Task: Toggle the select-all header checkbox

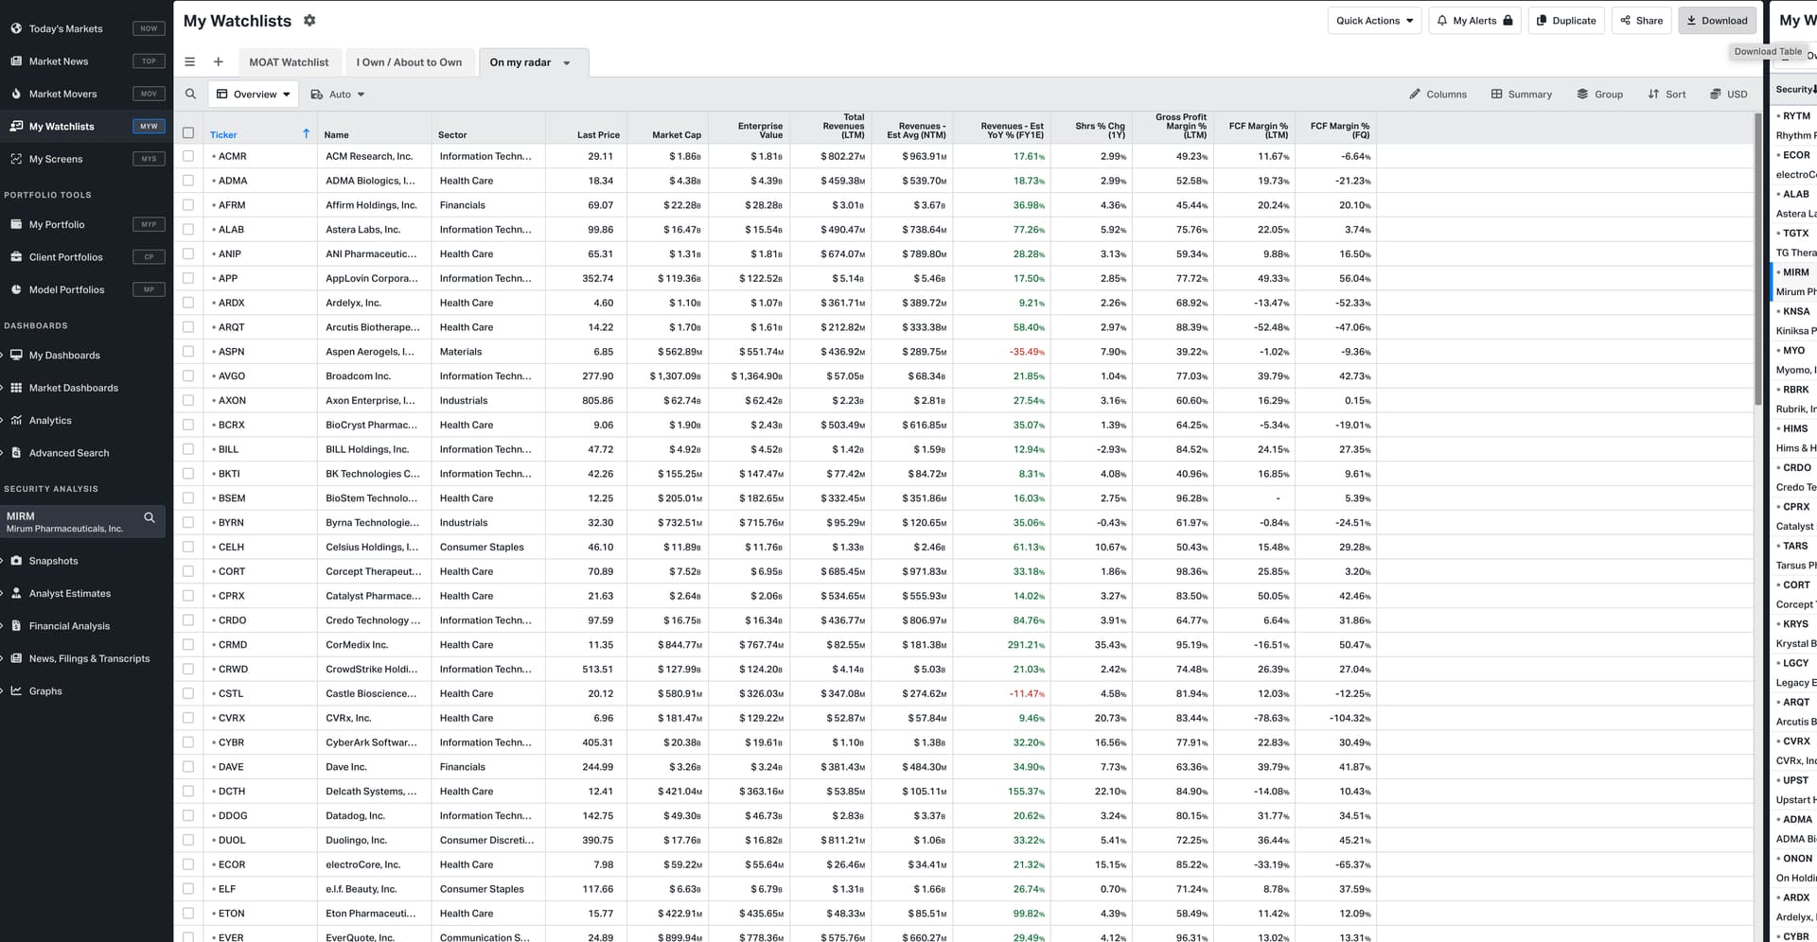Action: point(188,133)
